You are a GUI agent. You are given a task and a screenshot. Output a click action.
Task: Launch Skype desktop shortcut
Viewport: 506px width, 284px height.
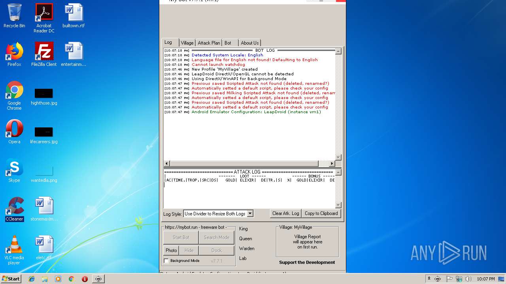(x=14, y=171)
